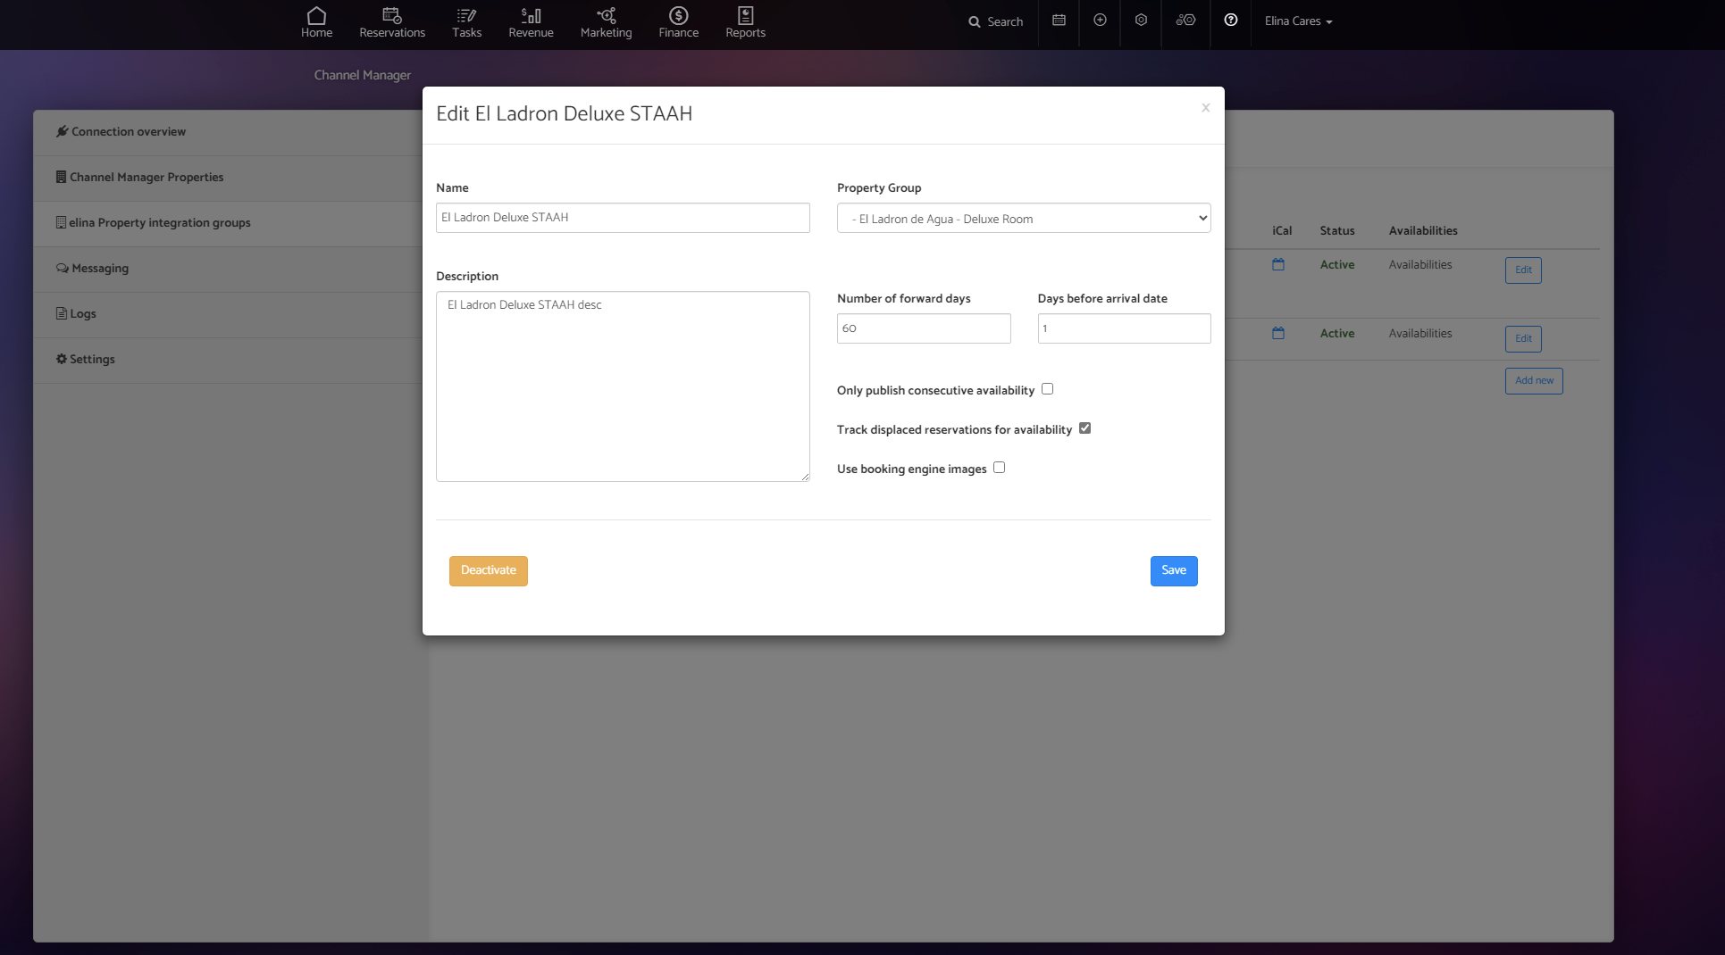Open the Reservations menu
Viewport: 1725px width, 955px height.
tap(392, 23)
